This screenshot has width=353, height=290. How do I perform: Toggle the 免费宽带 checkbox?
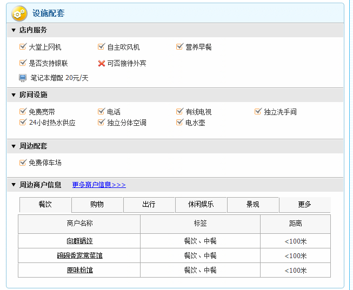[23, 112]
